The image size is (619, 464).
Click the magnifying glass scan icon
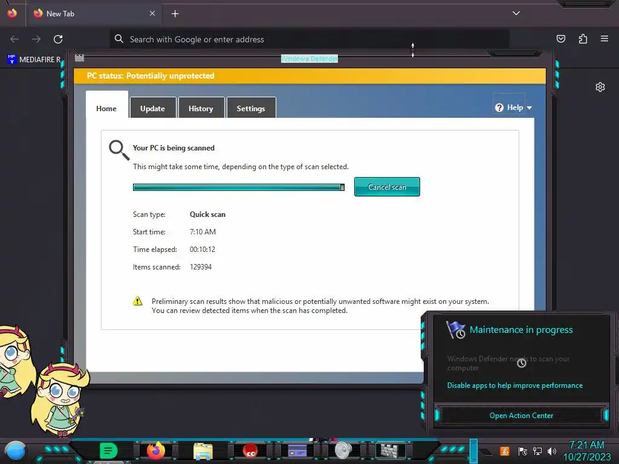tap(119, 150)
